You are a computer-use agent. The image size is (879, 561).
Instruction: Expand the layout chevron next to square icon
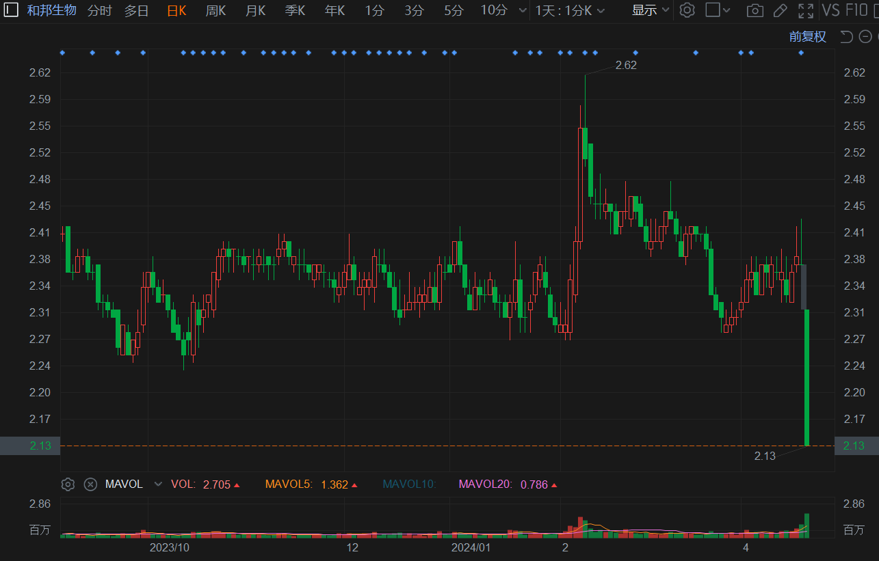pos(726,10)
